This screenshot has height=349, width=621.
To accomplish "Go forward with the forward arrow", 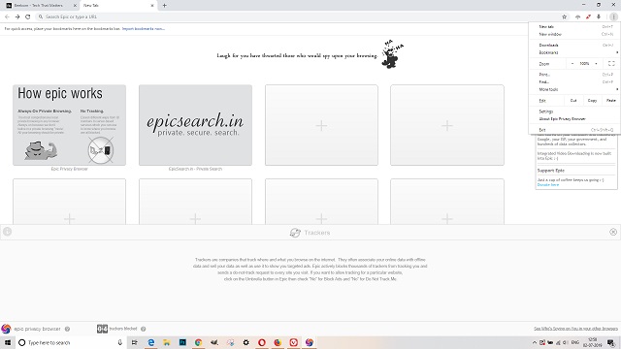I will 17,16.
